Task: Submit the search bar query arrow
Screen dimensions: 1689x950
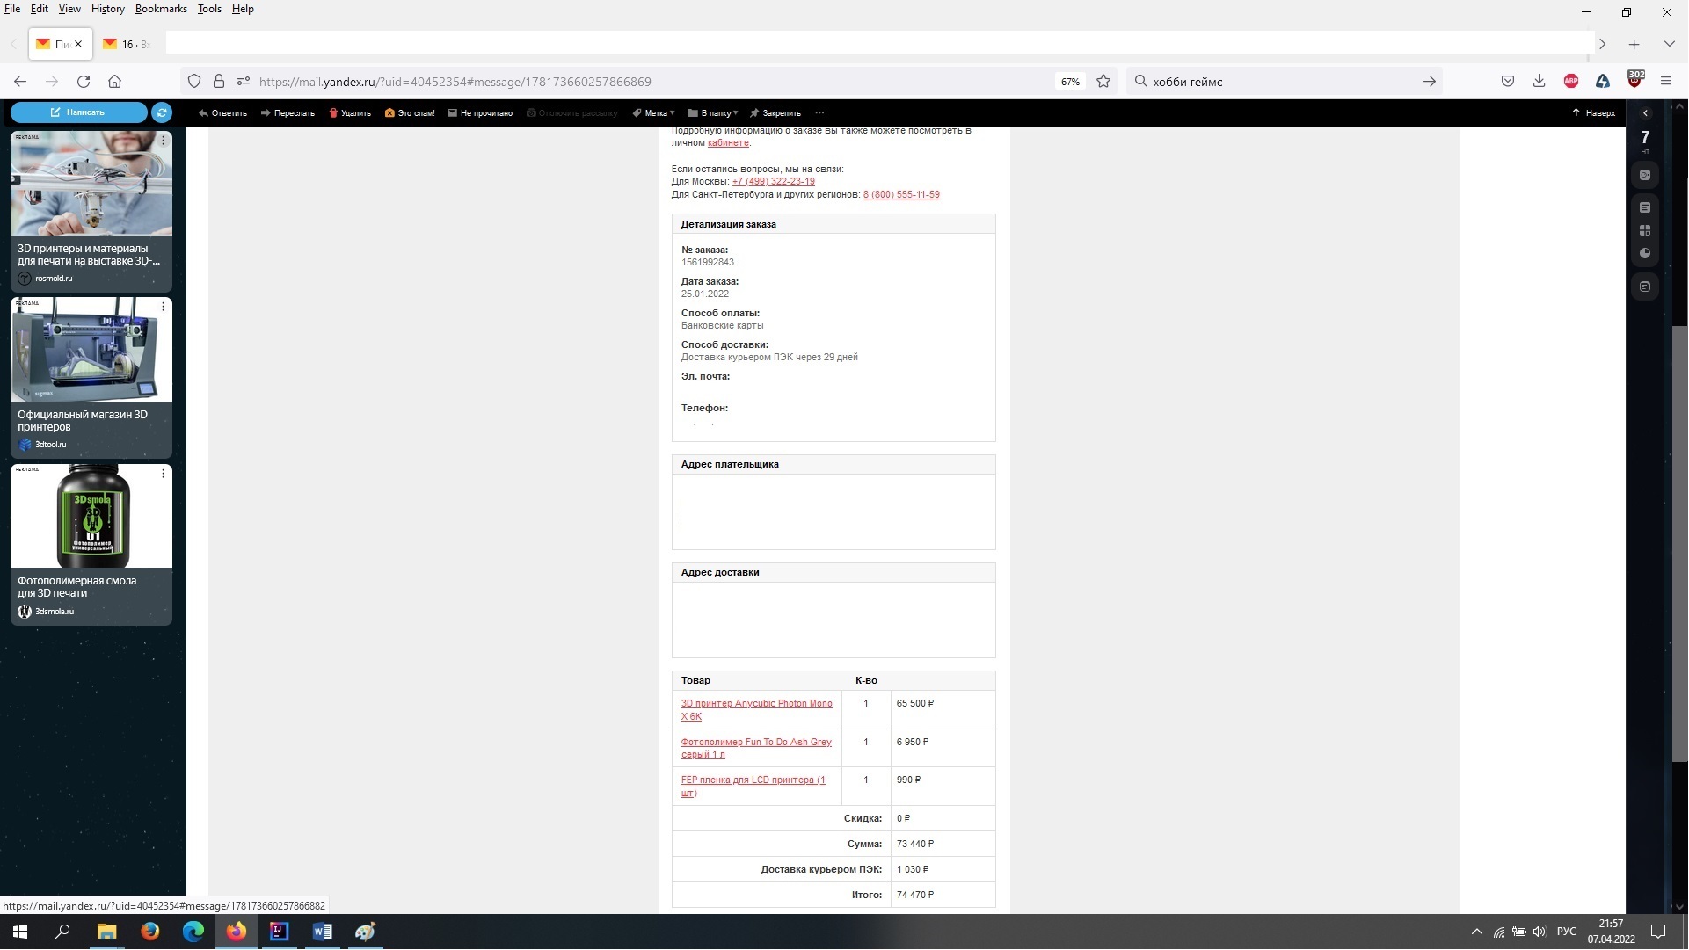Action: point(1430,82)
